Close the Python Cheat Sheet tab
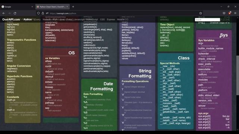Viewport: 239px width, 134px height. point(67,7)
